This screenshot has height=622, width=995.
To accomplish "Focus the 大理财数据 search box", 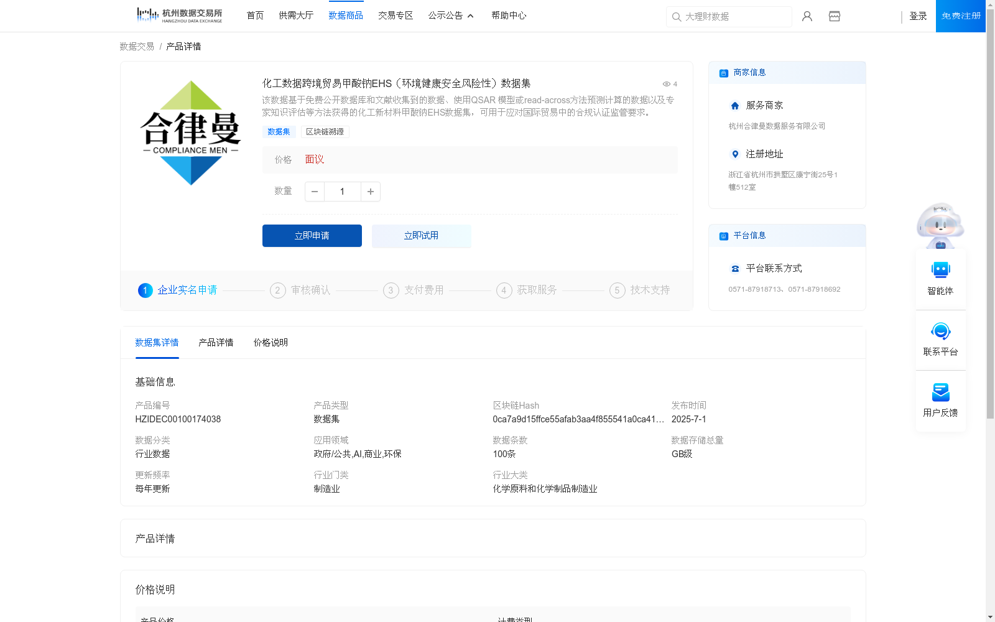I will 729,17.
